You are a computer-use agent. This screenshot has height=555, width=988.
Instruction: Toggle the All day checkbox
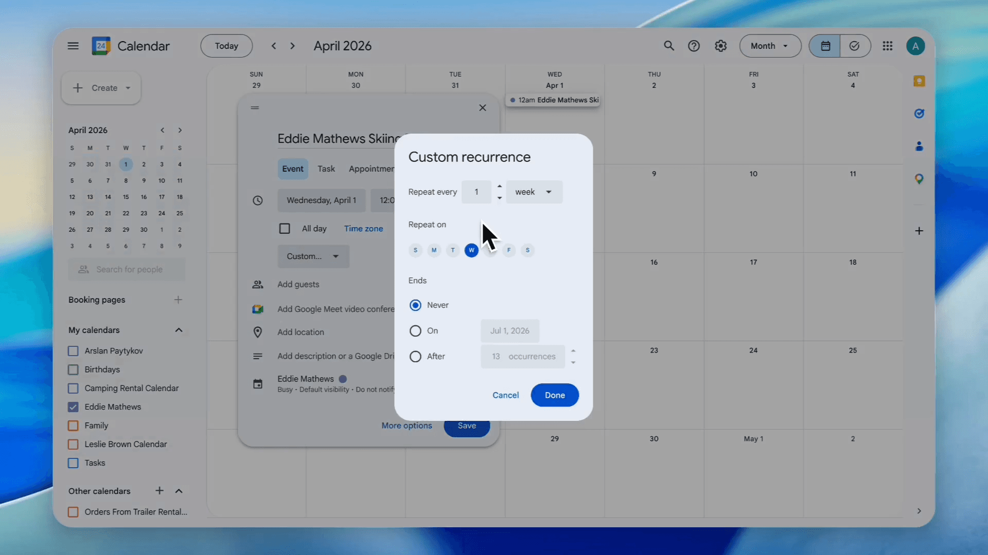pos(285,229)
